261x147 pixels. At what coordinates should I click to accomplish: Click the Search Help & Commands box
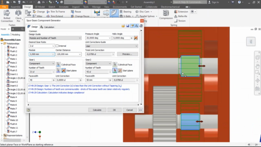point(190,2)
